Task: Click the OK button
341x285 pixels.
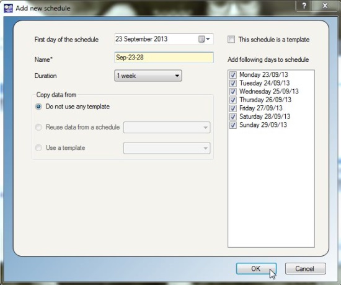Action: tap(256, 269)
